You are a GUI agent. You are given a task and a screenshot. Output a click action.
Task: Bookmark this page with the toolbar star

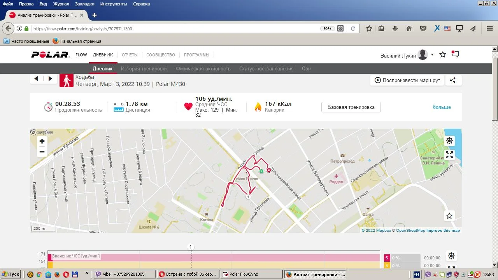click(369, 28)
